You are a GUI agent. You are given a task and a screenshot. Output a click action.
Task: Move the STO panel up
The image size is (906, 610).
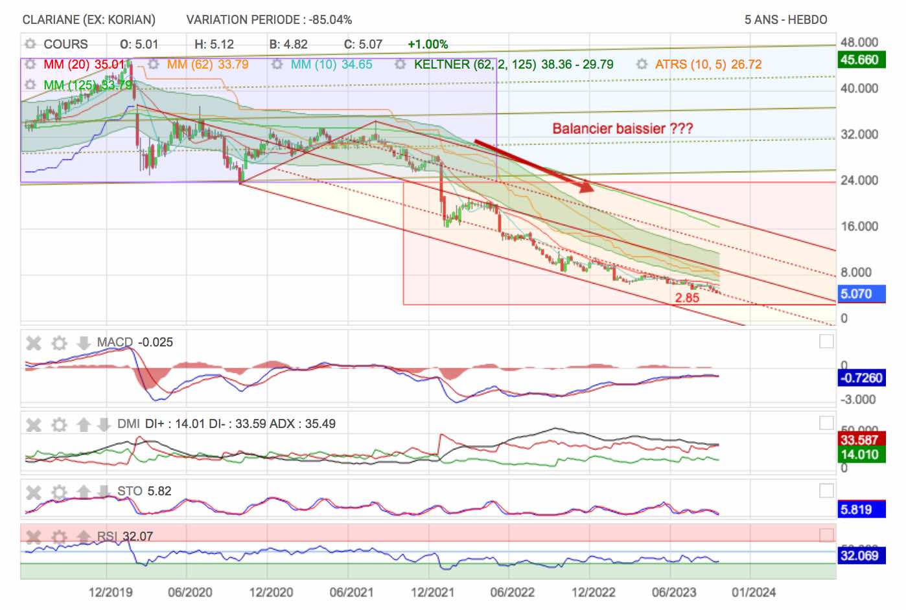click(84, 491)
